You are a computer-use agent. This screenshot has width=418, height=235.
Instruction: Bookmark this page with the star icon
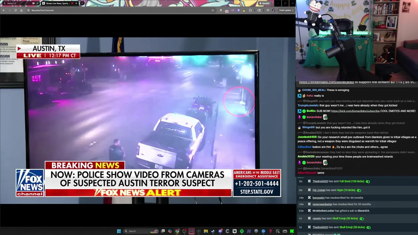(213, 10)
